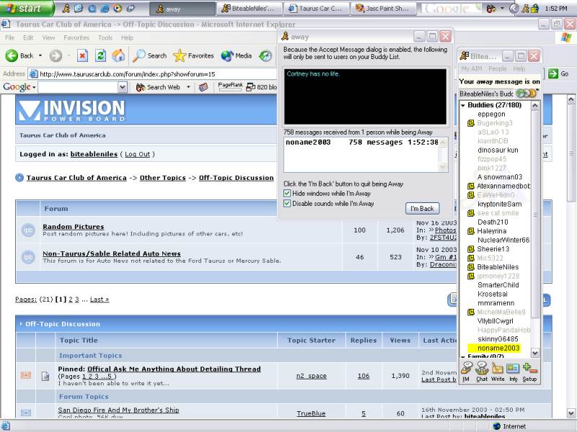
Task: Toggle Disable sounds while I'm Away checkbox
Action: (287, 203)
